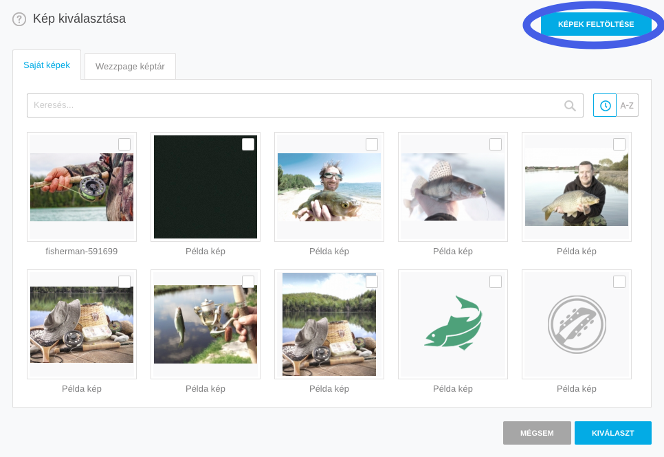Image resolution: width=664 pixels, height=457 pixels.
Task: Check the man with sunglasses holding fish checkbox
Action: [372, 144]
